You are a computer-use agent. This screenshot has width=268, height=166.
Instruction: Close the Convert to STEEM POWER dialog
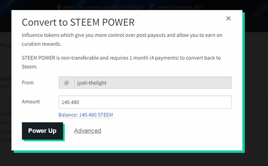click(228, 18)
